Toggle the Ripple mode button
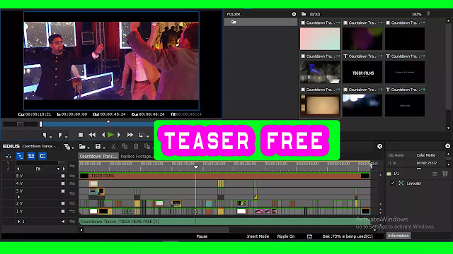This screenshot has height=254, width=453. (x=42, y=156)
